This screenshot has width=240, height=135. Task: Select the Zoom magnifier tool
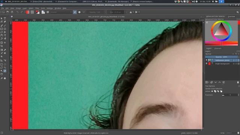(x=1, y=78)
